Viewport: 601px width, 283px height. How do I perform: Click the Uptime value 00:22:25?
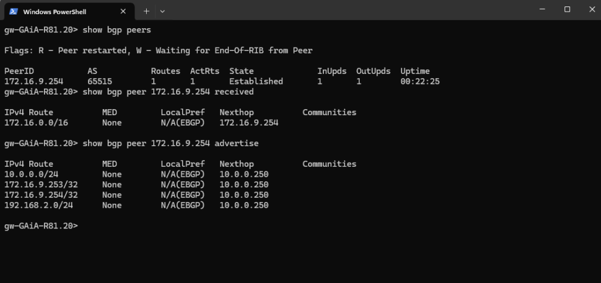[x=420, y=81]
